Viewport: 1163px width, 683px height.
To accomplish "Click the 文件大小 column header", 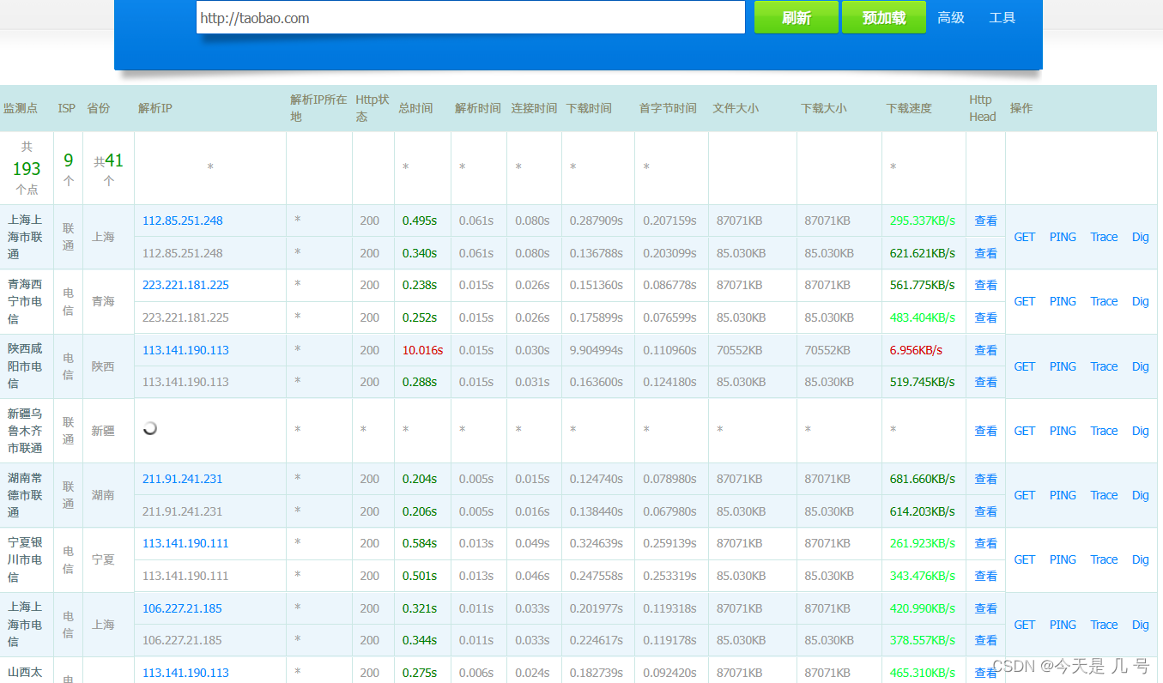I will 736,108.
